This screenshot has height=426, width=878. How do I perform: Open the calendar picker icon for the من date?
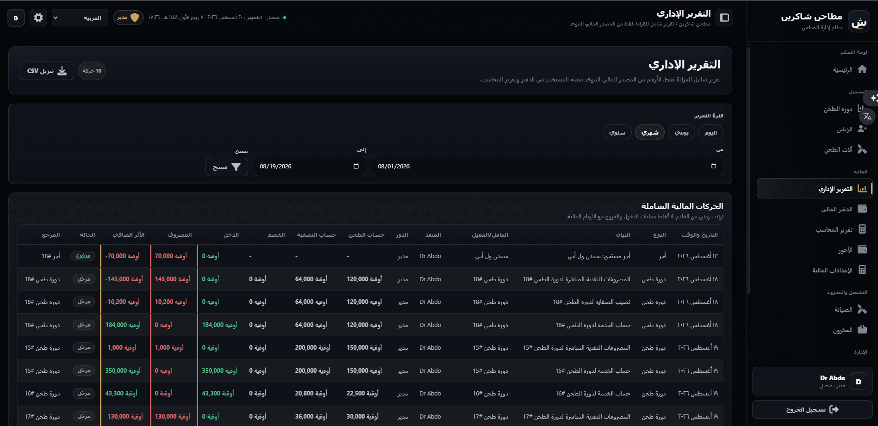[713, 166]
